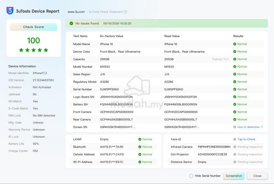
Task: Click Wi-Fi Address row Normal check icon
Action: pyautogui.click(x=140, y=162)
